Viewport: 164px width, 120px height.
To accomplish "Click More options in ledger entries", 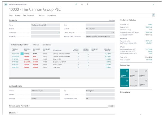I will pos(46,45).
